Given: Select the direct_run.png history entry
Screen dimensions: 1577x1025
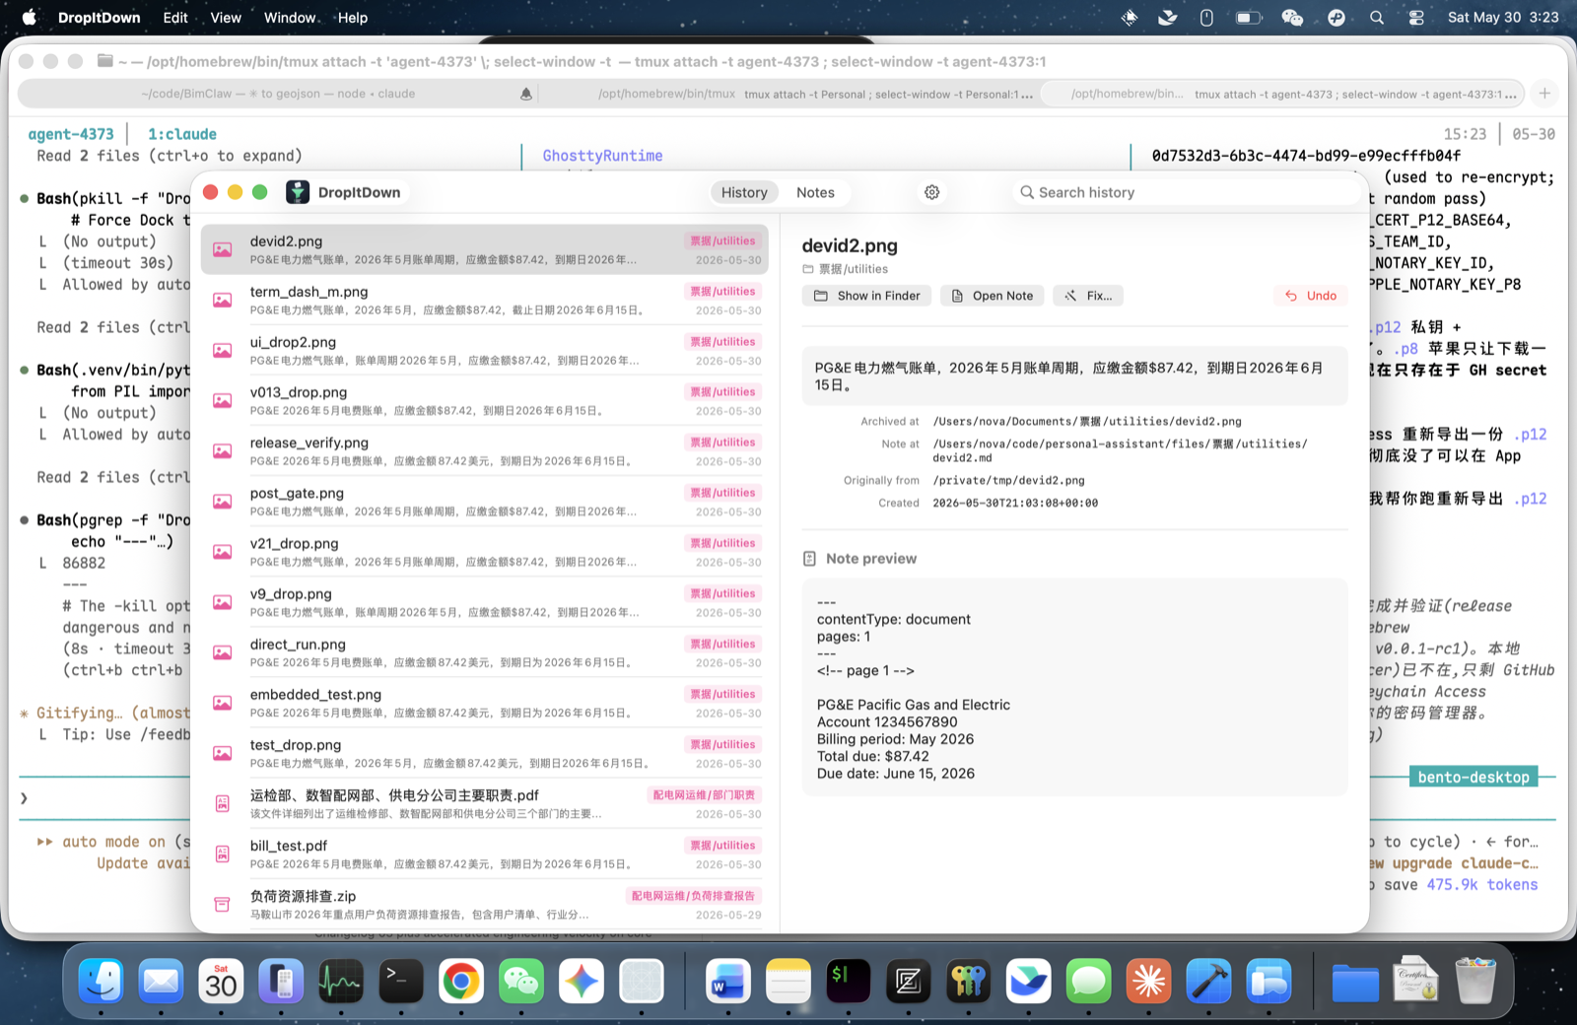Looking at the screenshot, I should point(484,652).
